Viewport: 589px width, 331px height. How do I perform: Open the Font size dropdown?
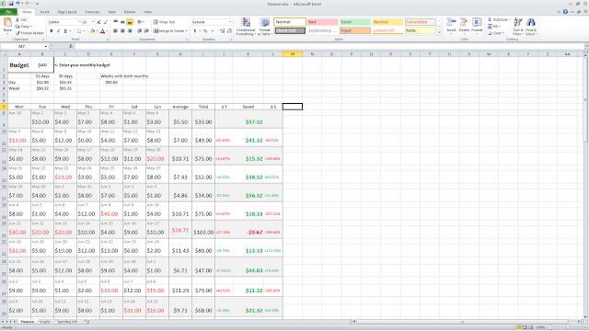pos(93,22)
